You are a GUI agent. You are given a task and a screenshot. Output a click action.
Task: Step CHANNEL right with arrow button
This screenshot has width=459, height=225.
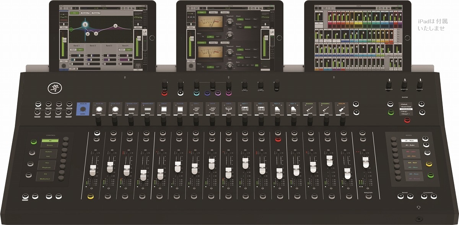click(434, 196)
